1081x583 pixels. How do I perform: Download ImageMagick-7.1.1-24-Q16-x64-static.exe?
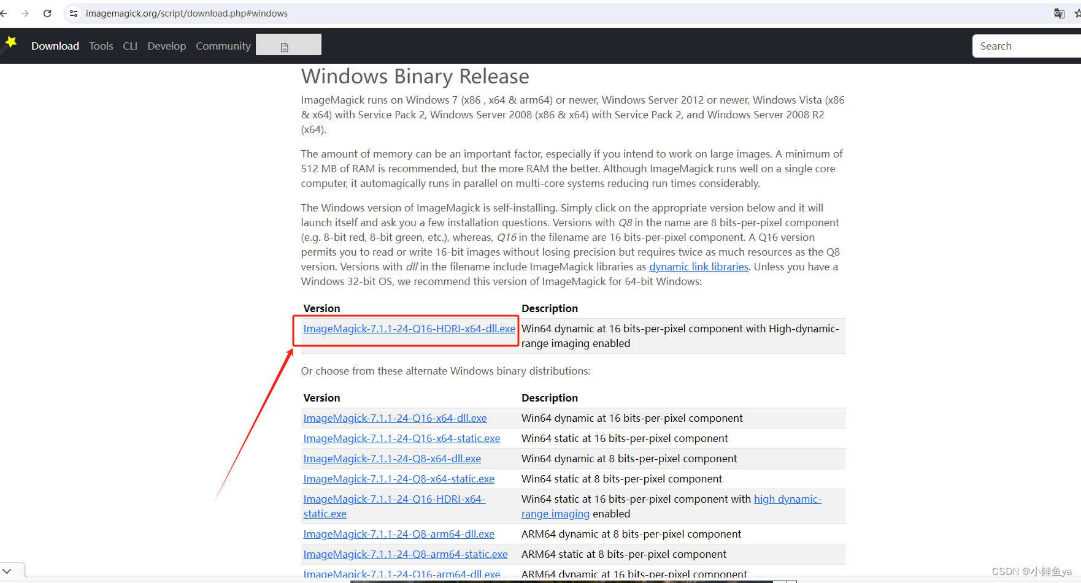coord(402,438)
